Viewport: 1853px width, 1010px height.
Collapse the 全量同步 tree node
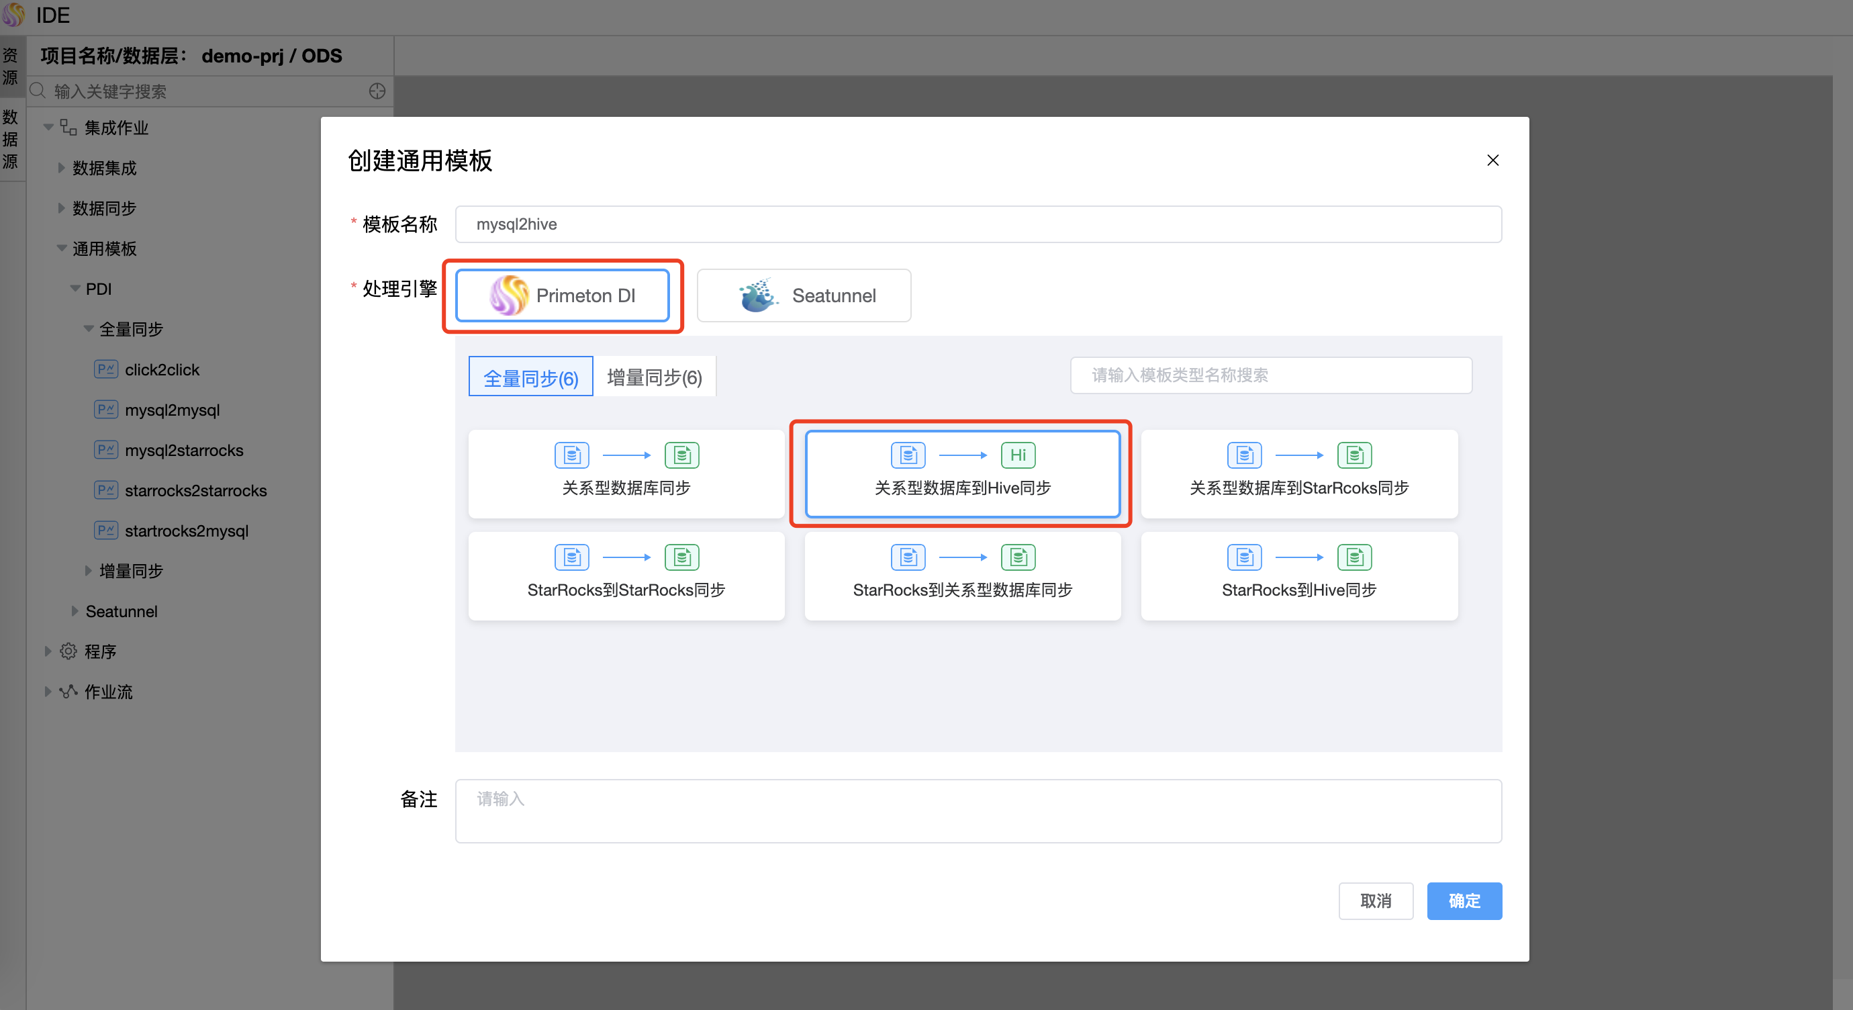click(89, 329)
